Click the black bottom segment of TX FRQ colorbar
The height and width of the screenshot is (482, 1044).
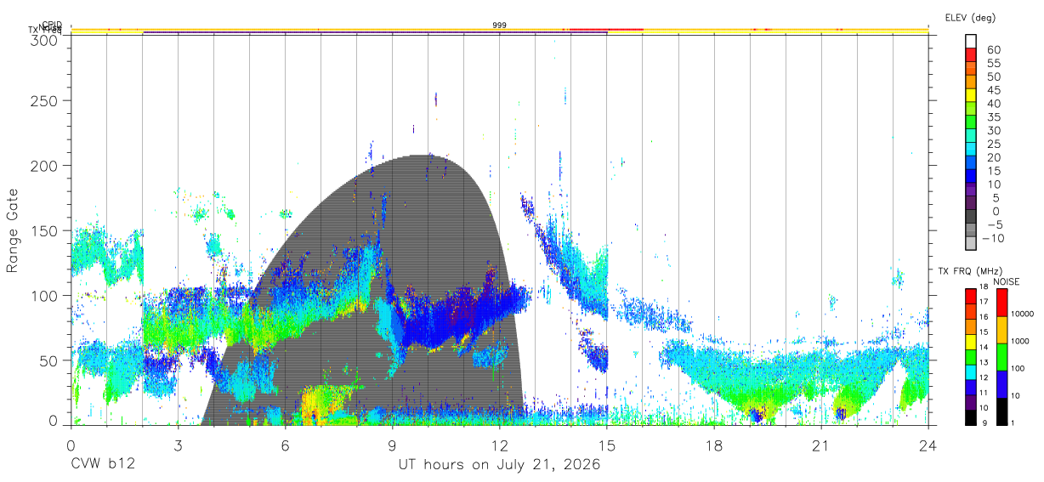971,416
